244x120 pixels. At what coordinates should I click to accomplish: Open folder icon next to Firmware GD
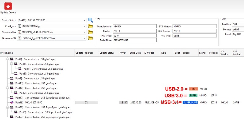coord(90,38)
